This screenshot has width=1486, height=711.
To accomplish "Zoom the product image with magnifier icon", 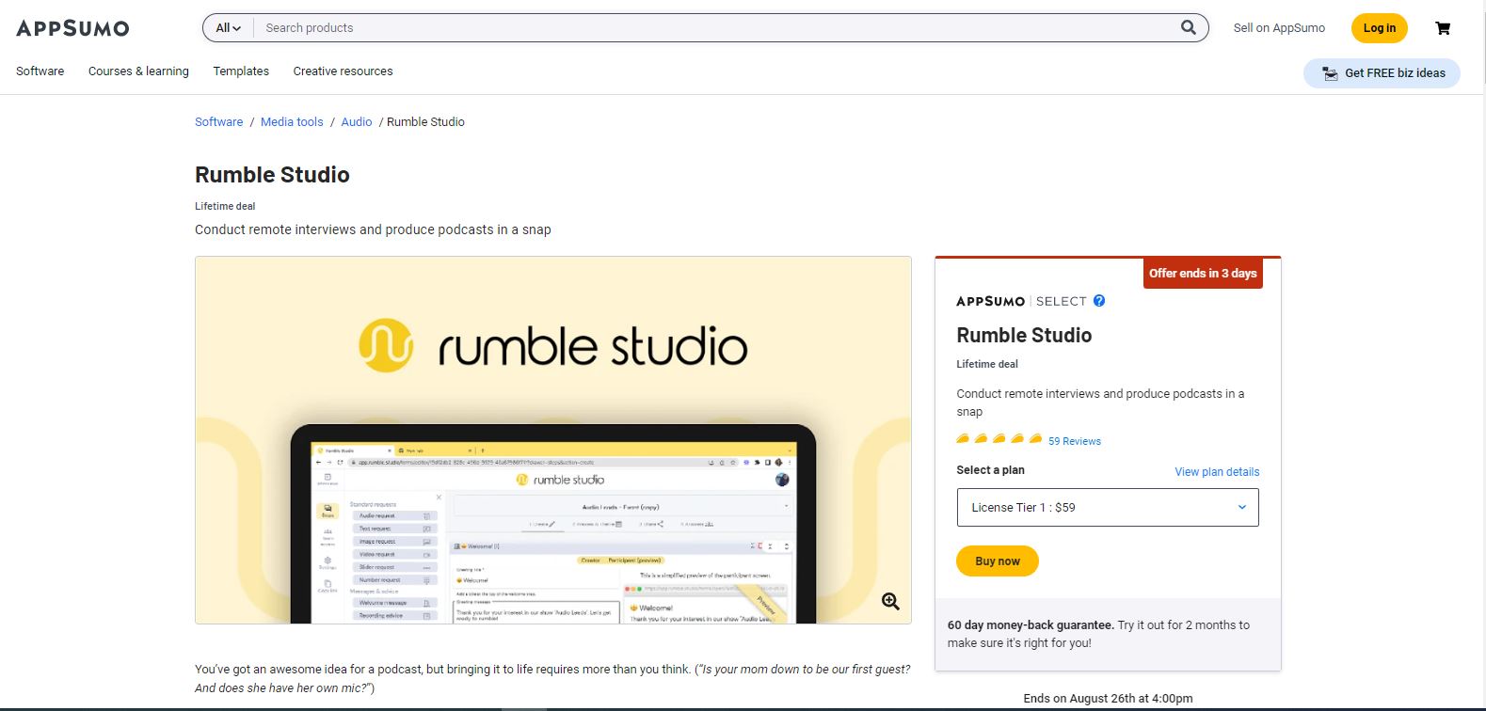I will coord(890,602).
